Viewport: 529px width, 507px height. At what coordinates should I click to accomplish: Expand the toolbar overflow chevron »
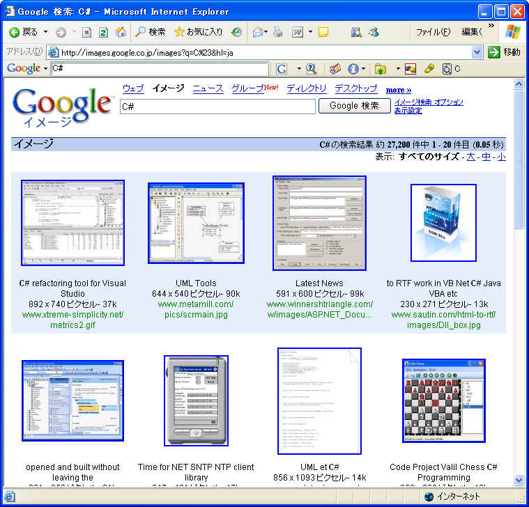click(491, 25)
